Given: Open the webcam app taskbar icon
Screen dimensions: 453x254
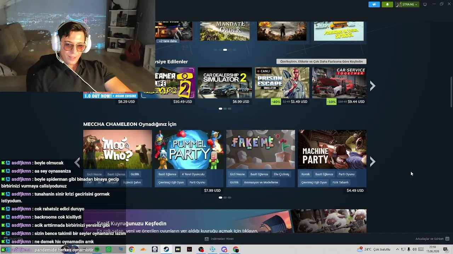Looking at the screenshot, I should pos(155,249).
